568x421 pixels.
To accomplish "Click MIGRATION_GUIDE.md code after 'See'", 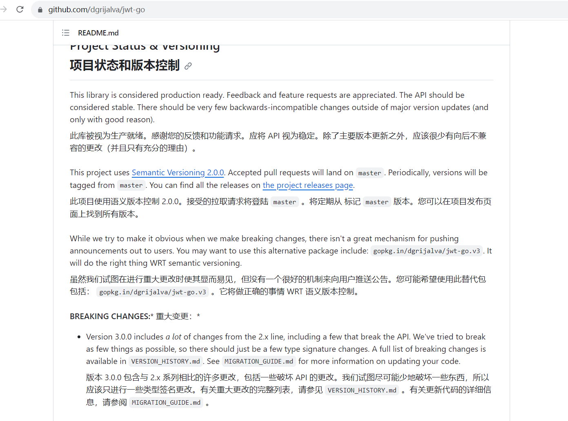I will [259, 361].
